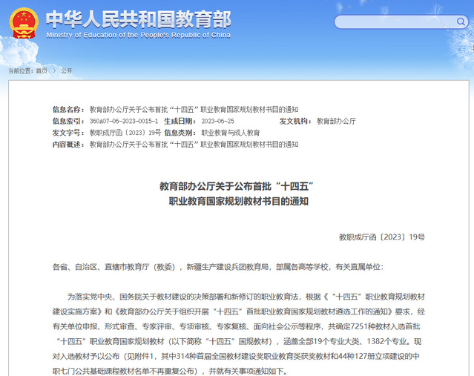
Task: Click the 生成日期 value 2023-06-25
Action: (217, 121)
